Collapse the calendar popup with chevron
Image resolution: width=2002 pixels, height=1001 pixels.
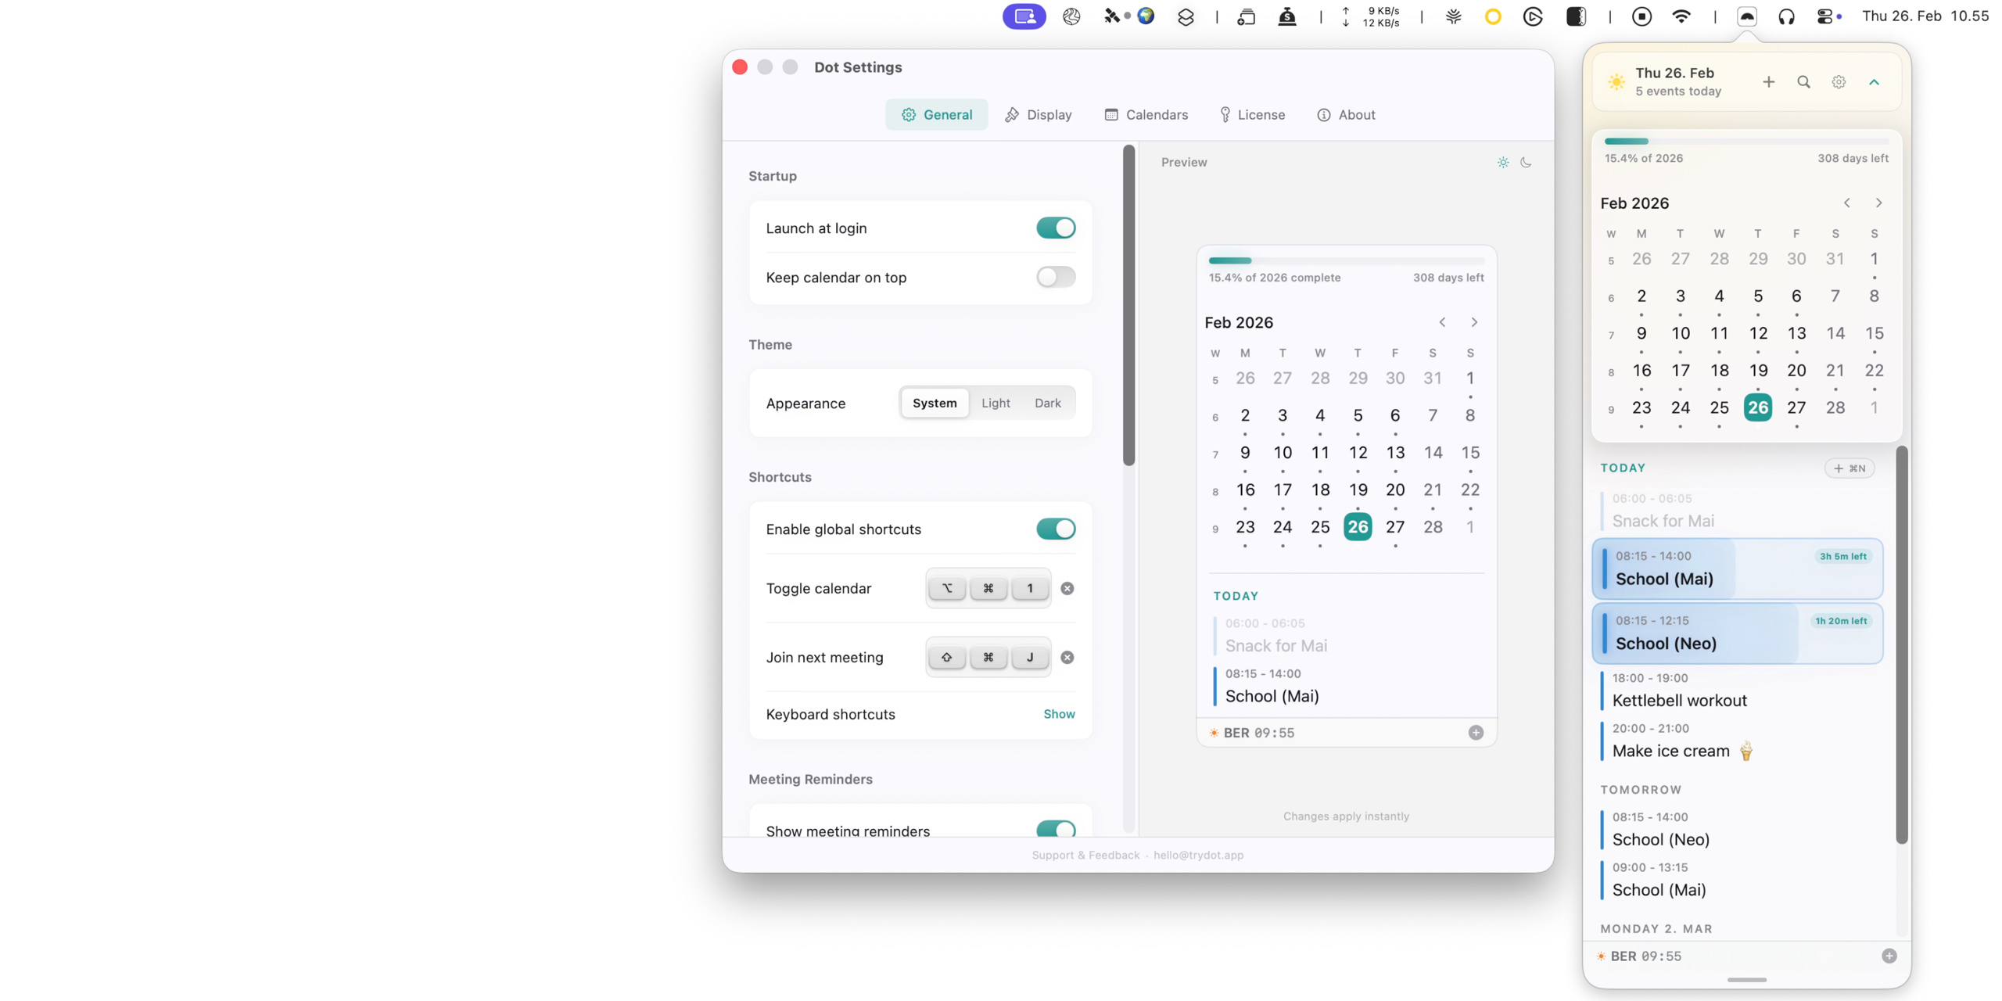click(1874, 82)
